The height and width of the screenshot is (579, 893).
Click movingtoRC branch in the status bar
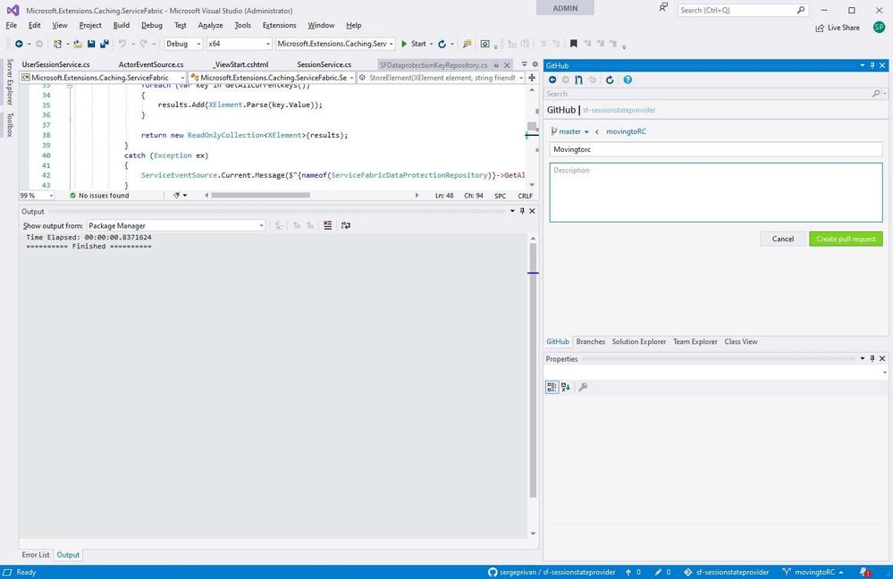(x=813, y=572)
